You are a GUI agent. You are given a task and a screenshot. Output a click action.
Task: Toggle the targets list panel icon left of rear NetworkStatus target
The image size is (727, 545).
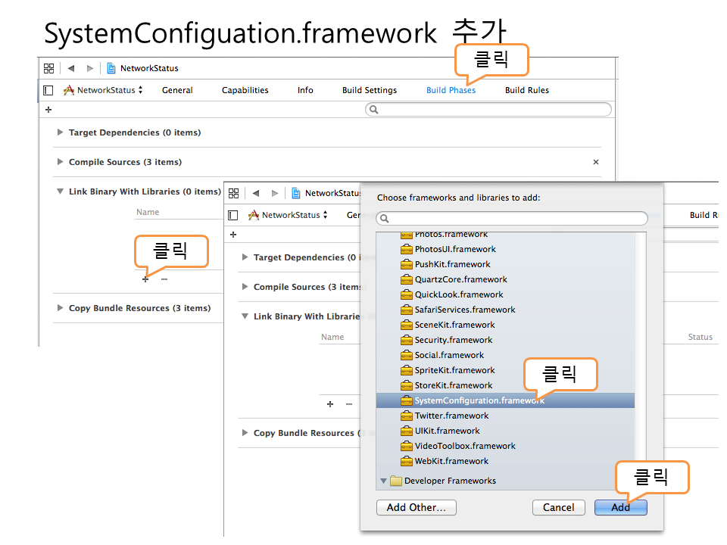point(48,90)
